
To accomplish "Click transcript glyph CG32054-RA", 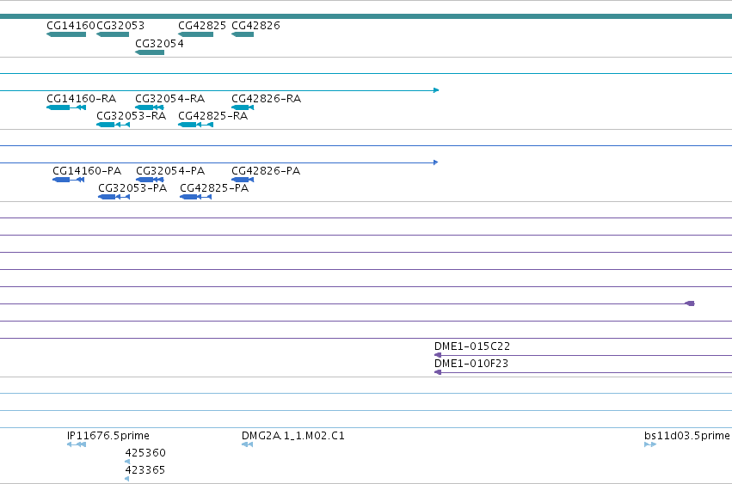I will point(150,107).
